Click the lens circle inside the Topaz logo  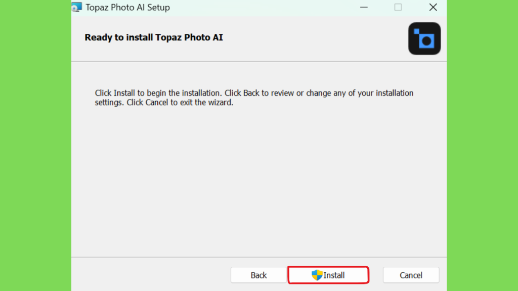[427, 41]
